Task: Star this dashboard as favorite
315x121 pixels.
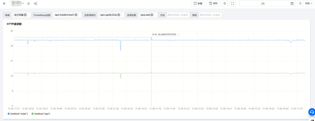Action: click(x=29, y=3)
